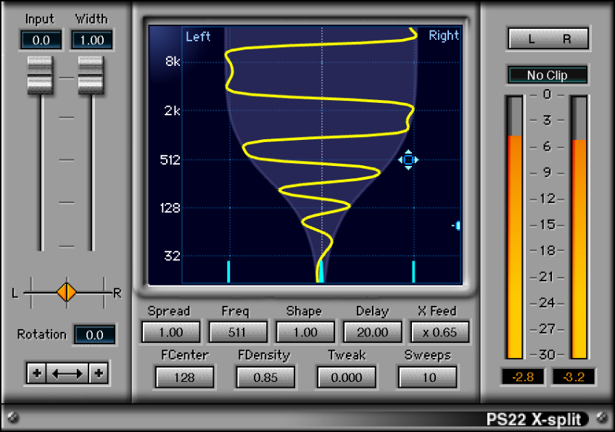Click the right cyan marker at graph bottom
The image size is (615, 432).
(413, 271)
